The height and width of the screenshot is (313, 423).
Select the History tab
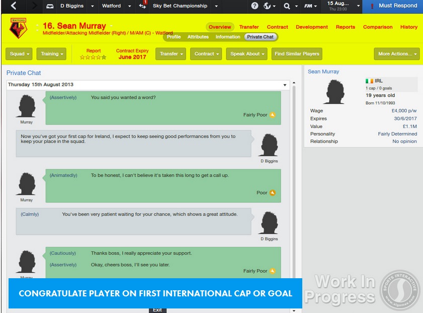(408, 27)
